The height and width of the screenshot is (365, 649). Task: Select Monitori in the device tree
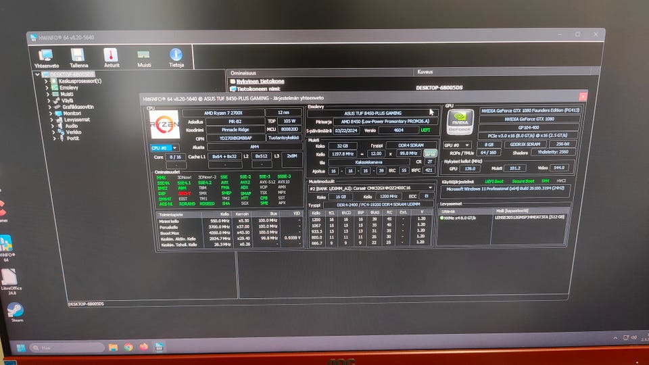pos(72,114)
